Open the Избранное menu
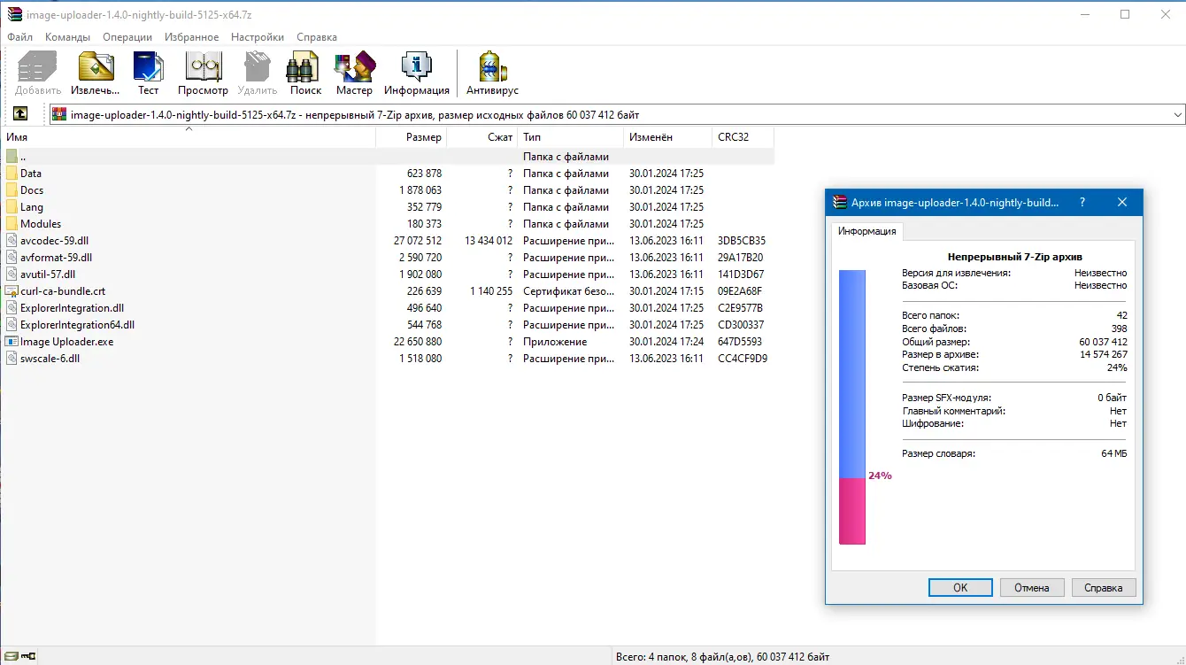 (192, 37)
